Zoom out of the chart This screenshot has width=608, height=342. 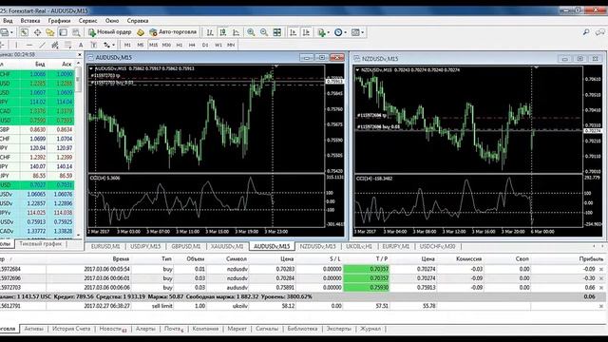coord(264,32)
